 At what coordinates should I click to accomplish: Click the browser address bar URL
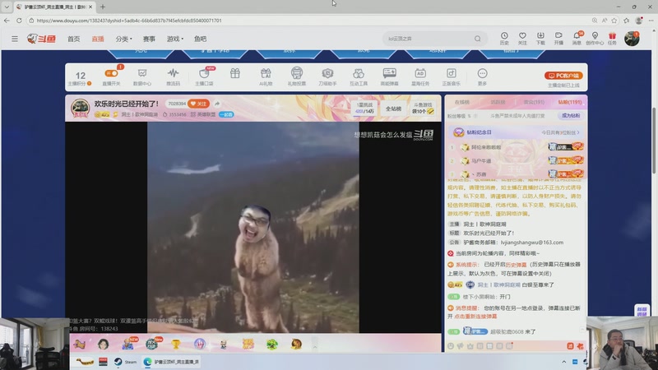pyautogui.click(x=129, y=20)
